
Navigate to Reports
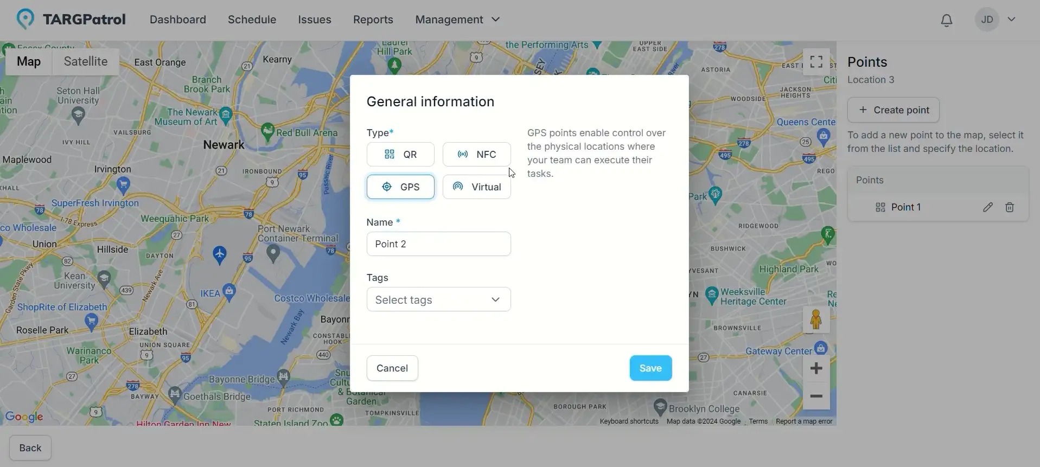click(x=373, y=20)
